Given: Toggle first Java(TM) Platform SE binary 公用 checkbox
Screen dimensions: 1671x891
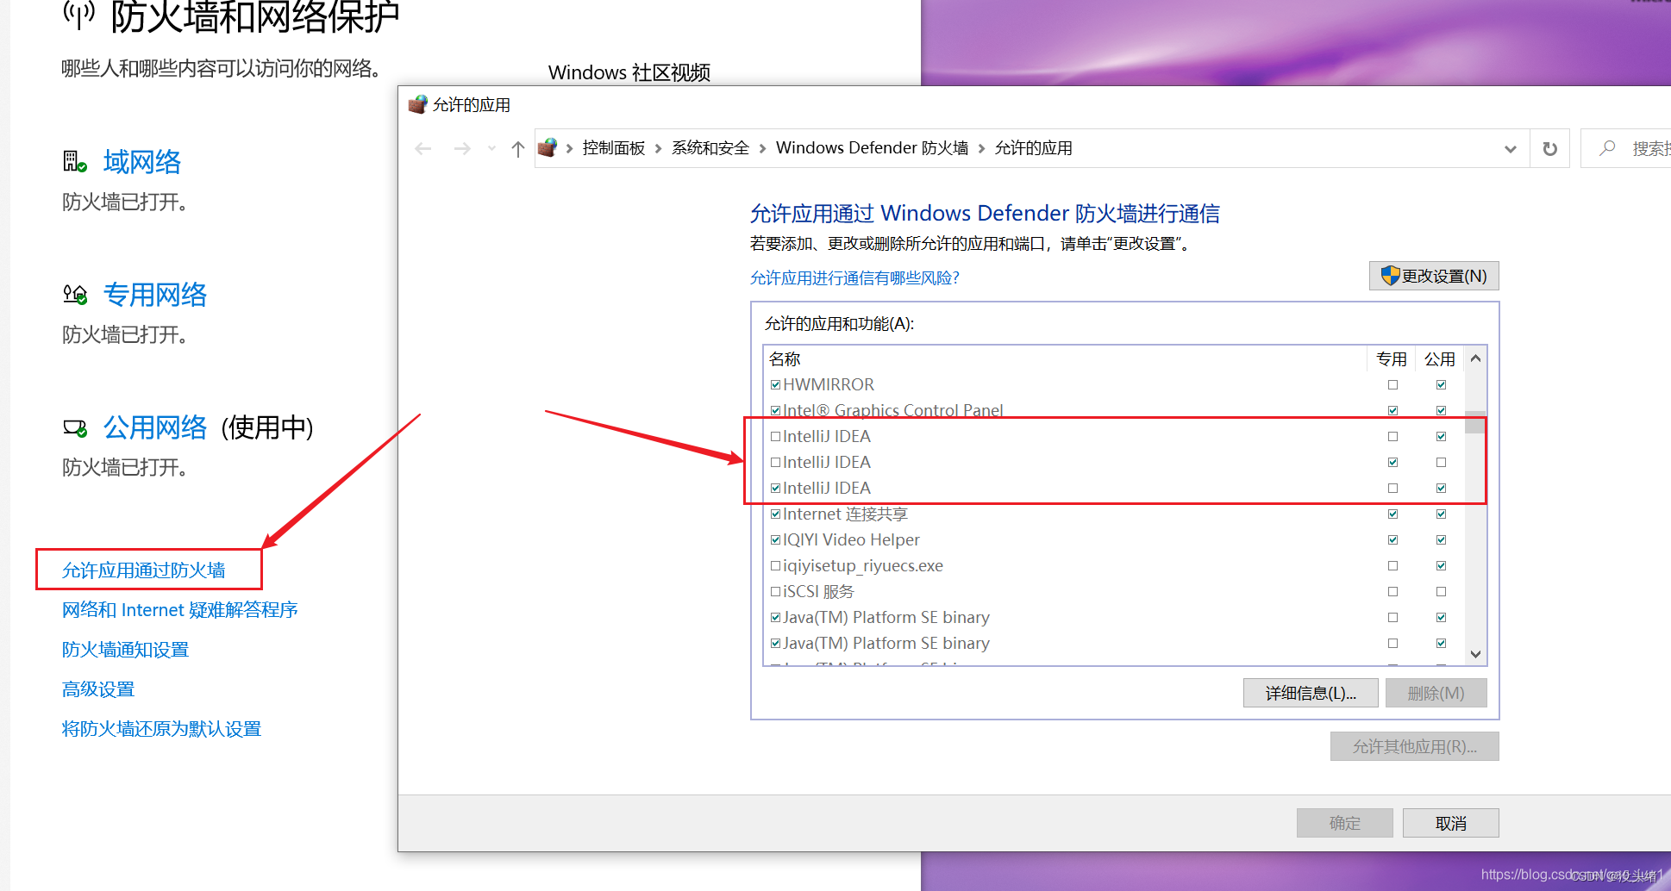Looking at the screenshot, I should click(x=1441, y=617).
